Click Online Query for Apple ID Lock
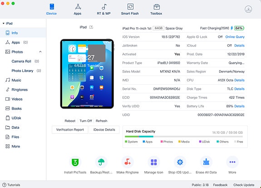The image size is (261, 188). [x=235, y=37]
